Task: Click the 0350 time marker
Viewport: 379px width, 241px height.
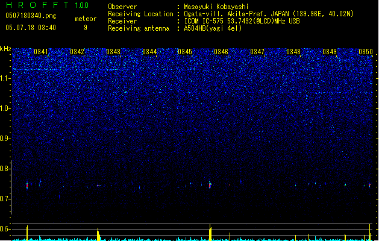Action: (x=366, y=52)
